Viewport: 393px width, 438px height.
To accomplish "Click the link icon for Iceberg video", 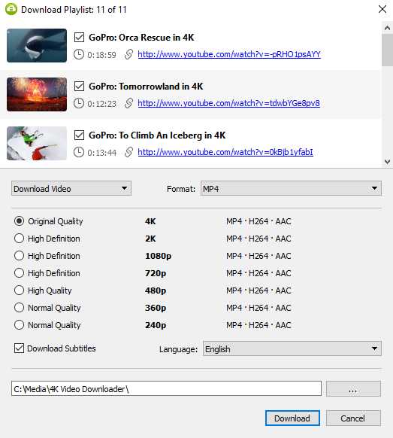I will [128, 152].
